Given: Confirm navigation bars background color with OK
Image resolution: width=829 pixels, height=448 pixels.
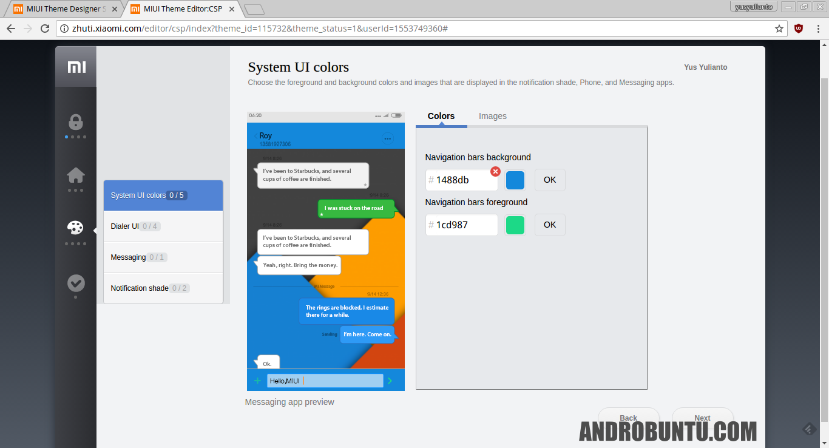Looking at the screenshot, I should click(x=550, y=180).
